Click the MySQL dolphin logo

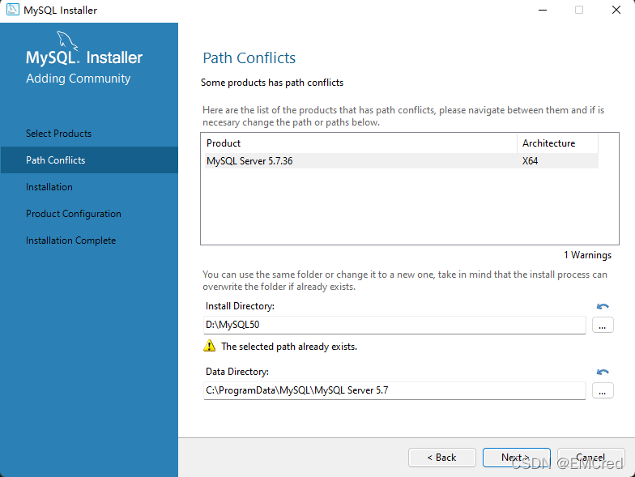click(x=66, y=40)
